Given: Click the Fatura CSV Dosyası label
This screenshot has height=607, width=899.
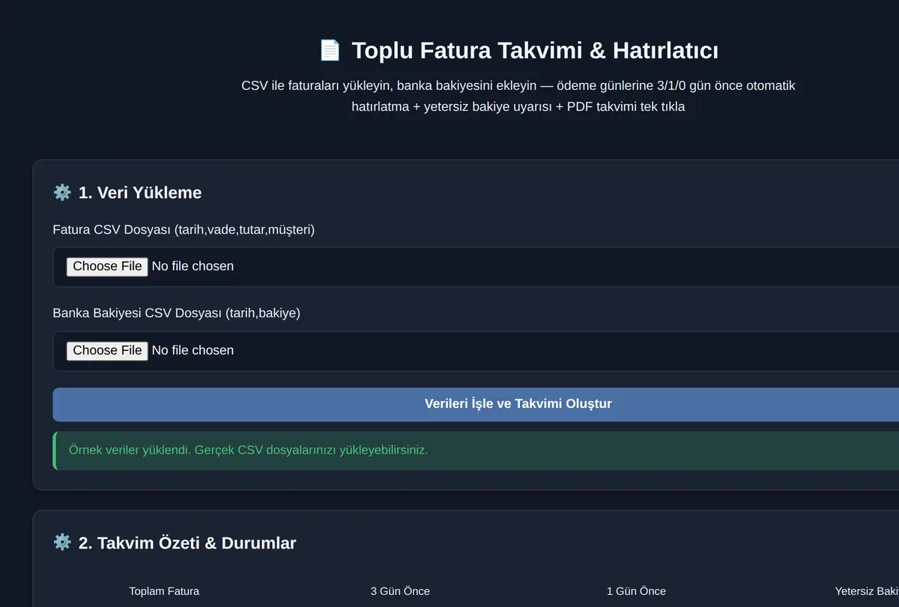Looking at the screenshot, I should point(184,230).
